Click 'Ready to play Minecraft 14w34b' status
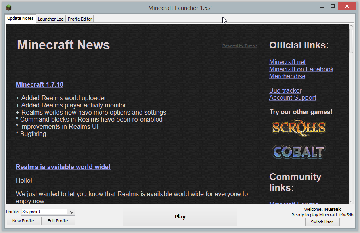360x233 pixels. [322, 215]
